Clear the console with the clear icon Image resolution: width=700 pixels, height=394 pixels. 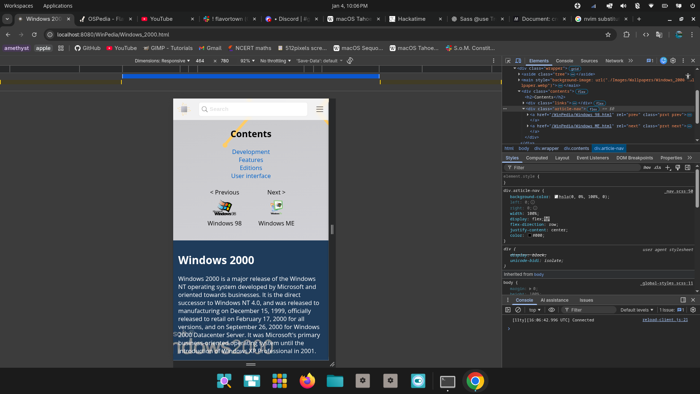click(x=518, y=310)
